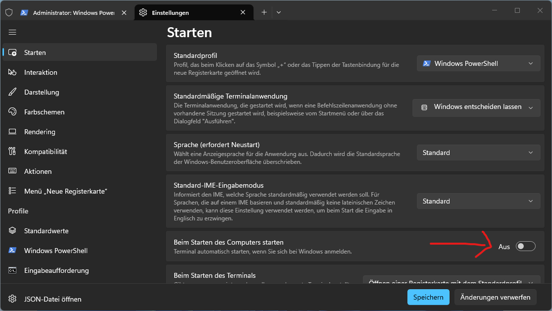Click the hamburger menu icon
The height and width of the screenshot is (311, 552).
[12, 32]
